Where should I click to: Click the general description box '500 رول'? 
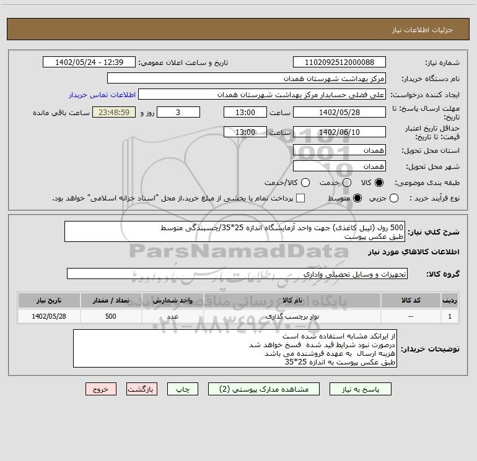235,231
